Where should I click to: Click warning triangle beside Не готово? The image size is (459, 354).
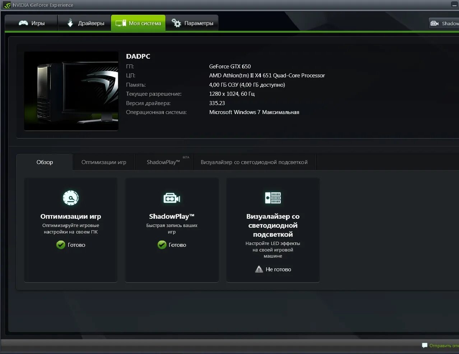click(259, 269)
